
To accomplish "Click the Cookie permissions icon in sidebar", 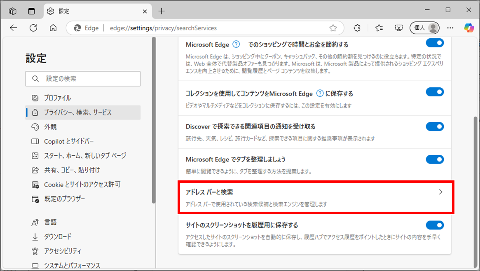I will pos(35,185).
